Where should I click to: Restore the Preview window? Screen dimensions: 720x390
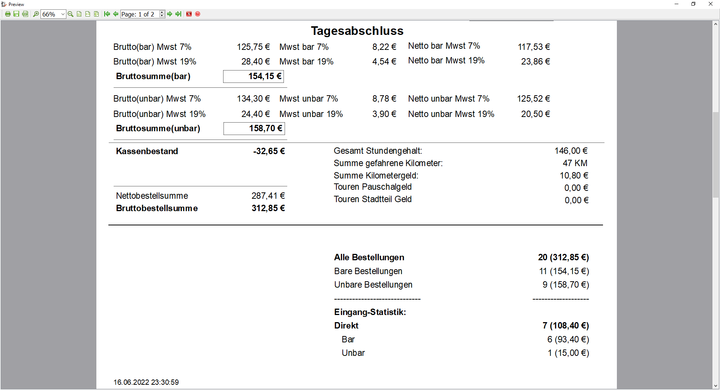[x=693, y=4]
